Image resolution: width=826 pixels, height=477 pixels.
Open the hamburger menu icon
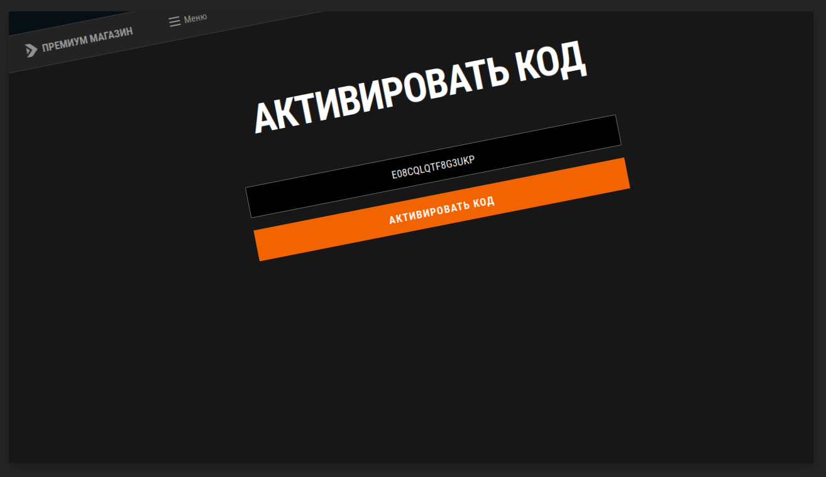[175, 21]
